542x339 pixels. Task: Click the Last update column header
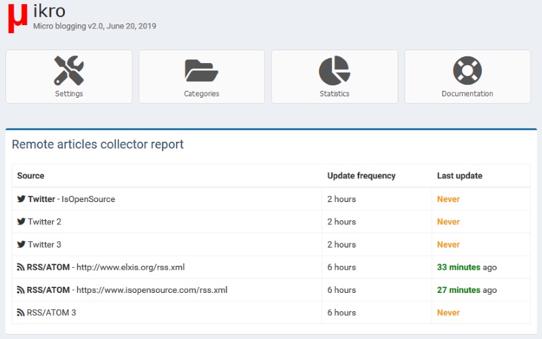(459, 176)
